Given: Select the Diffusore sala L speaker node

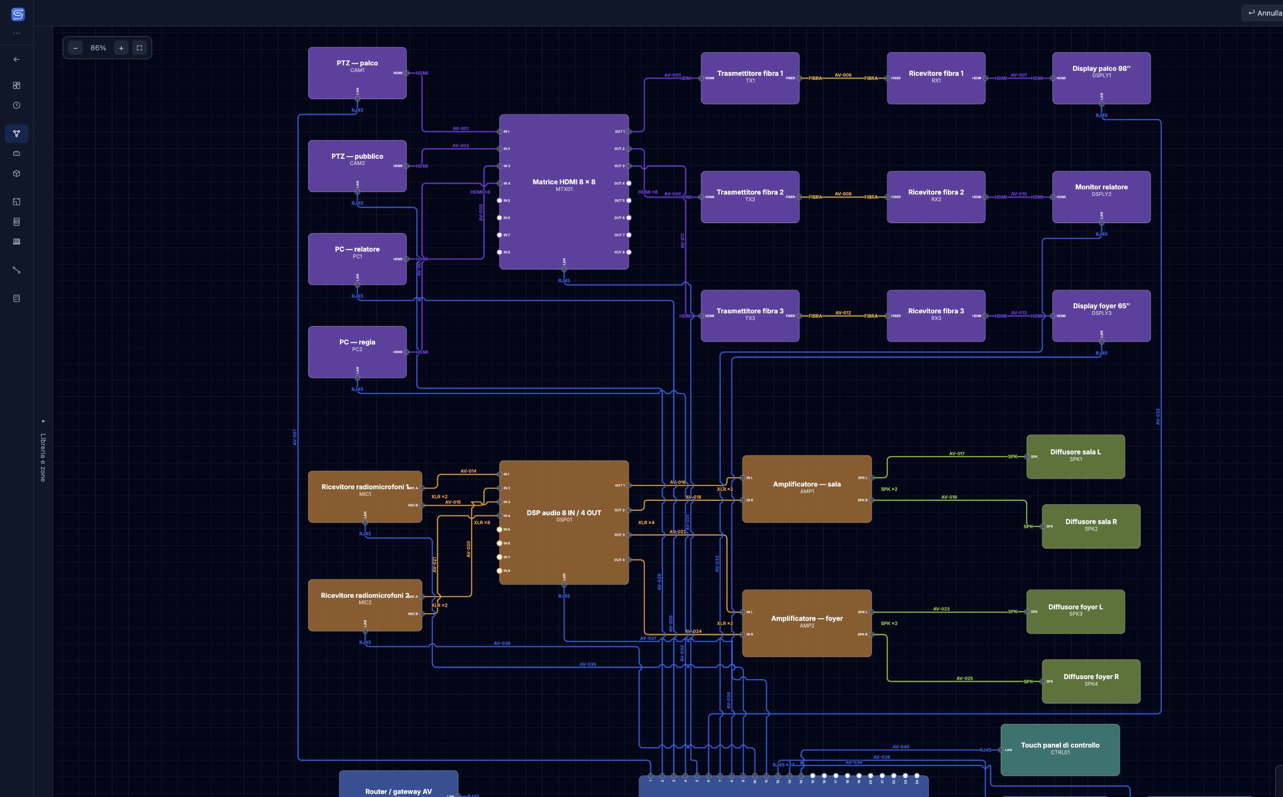Looking at the screenshot, I should (1075, 457).
